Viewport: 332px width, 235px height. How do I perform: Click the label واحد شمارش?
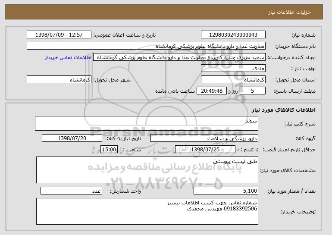pyautogui.click(x=125, y=191)
